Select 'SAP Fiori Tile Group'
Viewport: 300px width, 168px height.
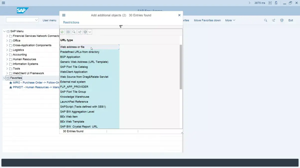pos(89,92)
